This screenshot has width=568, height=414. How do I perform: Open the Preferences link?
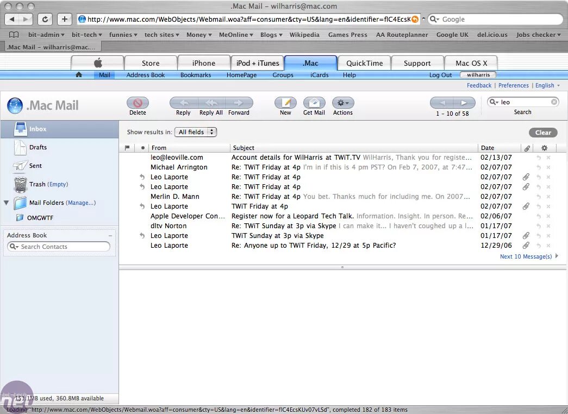click(x=513, y=85)
